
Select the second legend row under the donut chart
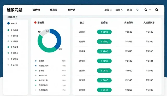pyautogui.click(x=50, y=66)
